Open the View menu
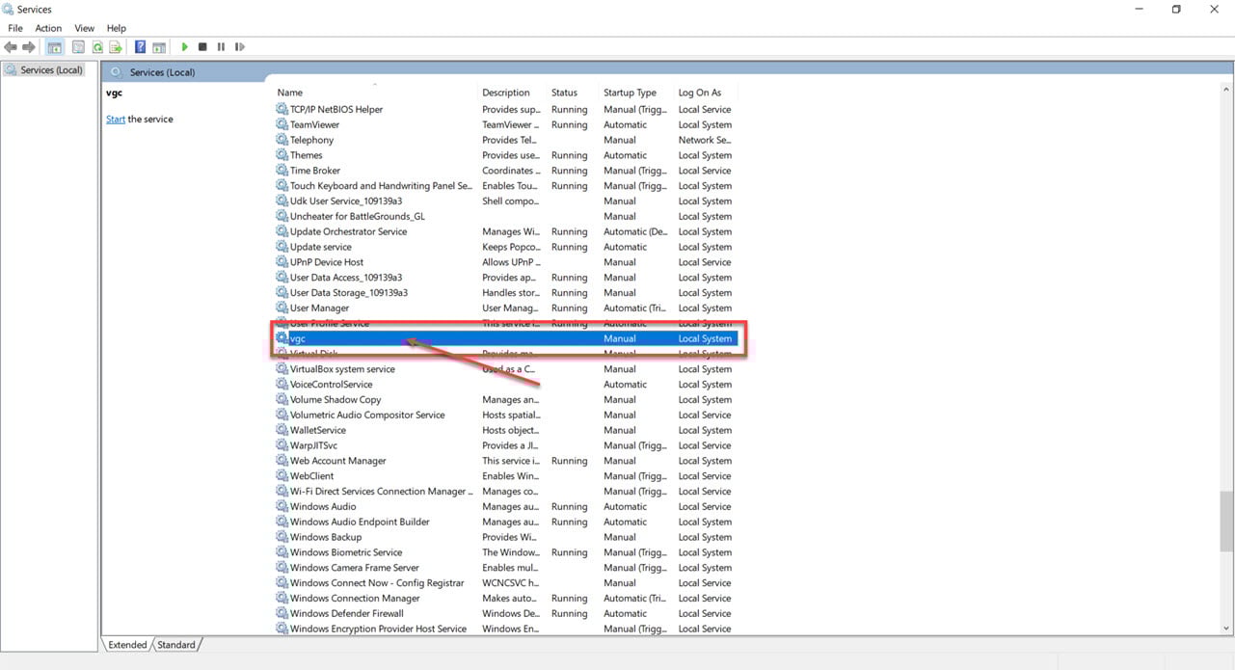This screenshot has width=1235, height=670. [85, 28]
